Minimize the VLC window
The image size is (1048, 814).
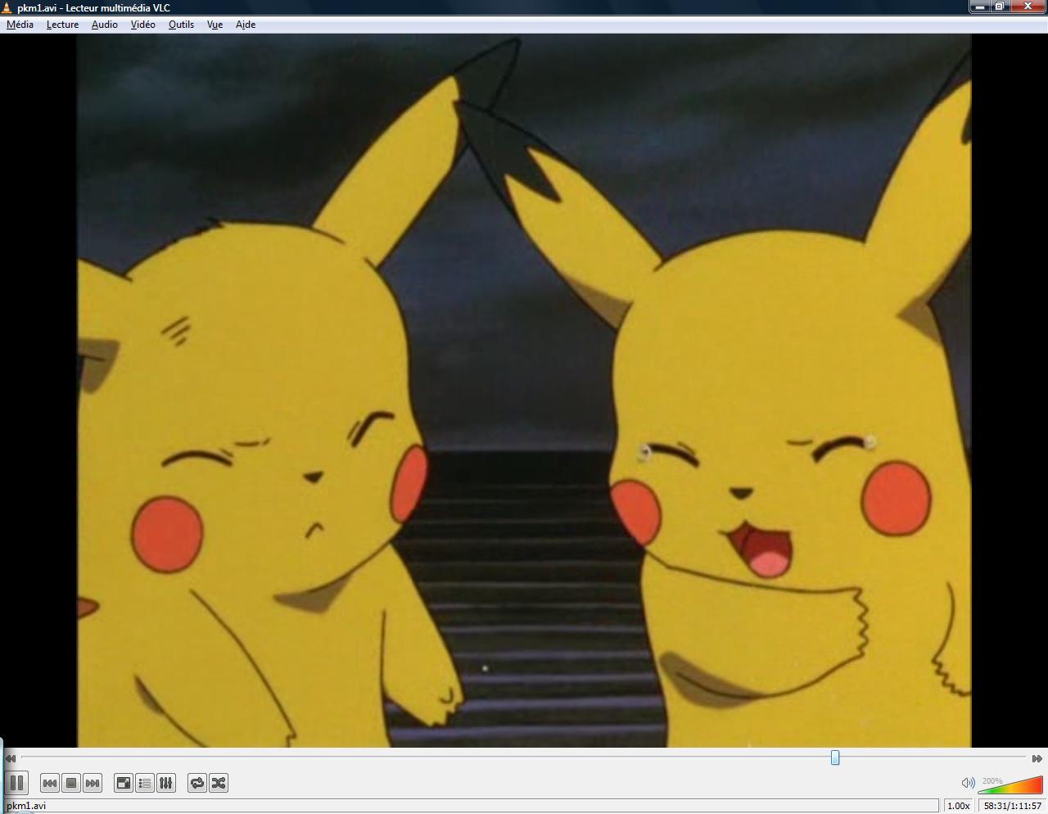(979, 7)
